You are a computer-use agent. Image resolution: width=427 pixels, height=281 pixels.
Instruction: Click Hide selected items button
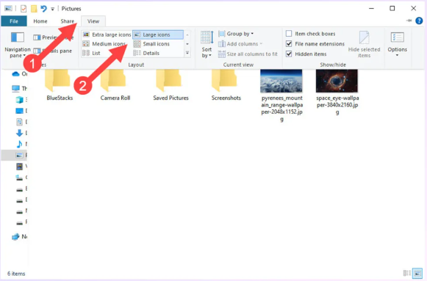coord(364,44)
